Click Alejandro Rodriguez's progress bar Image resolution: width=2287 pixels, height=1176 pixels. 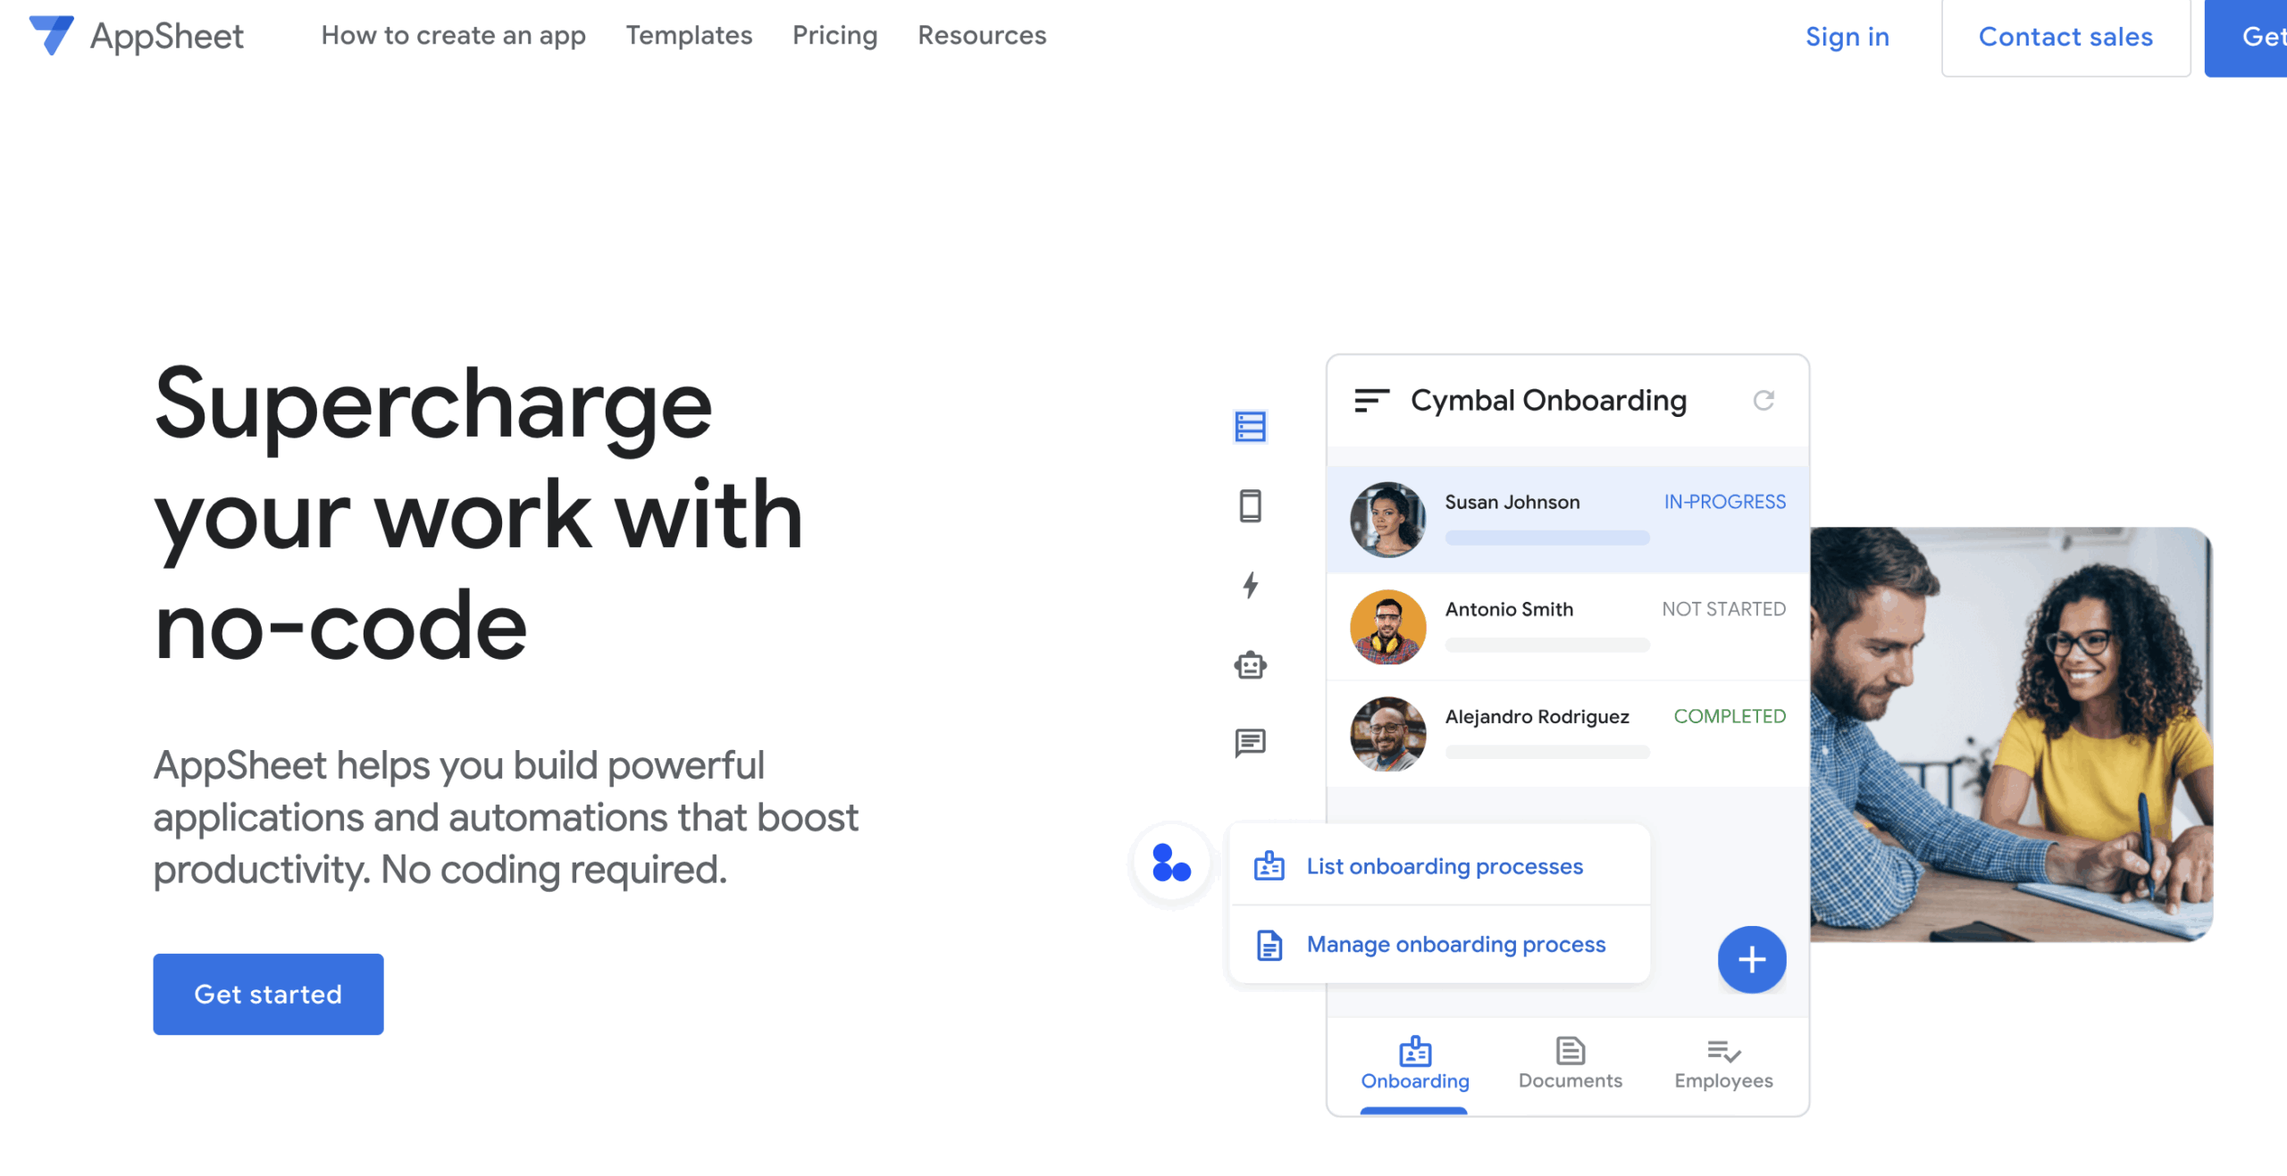1546,752
